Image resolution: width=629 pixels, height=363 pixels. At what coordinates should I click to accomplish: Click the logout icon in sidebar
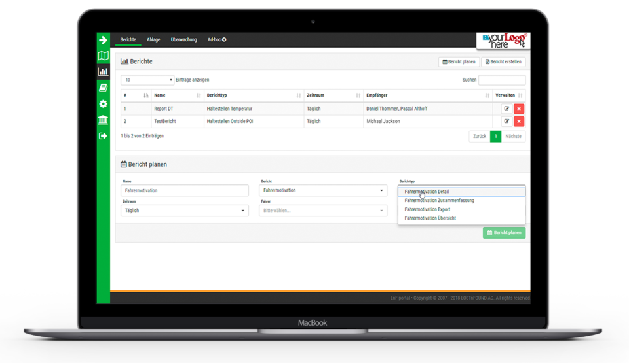103,136
